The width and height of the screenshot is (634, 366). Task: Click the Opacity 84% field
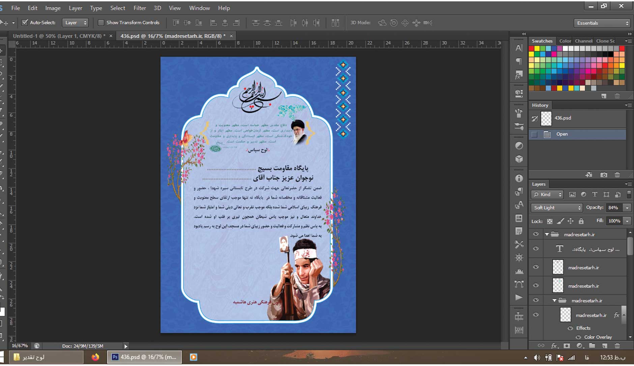[615, 207]
